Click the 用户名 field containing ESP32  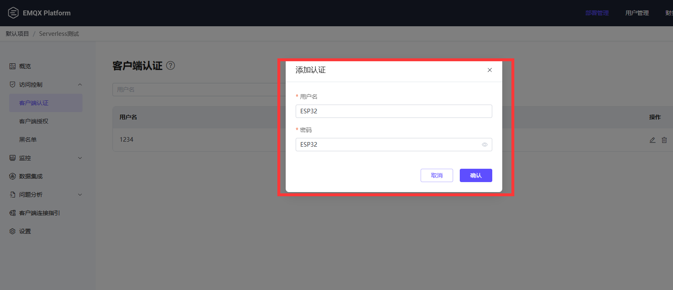394,111
